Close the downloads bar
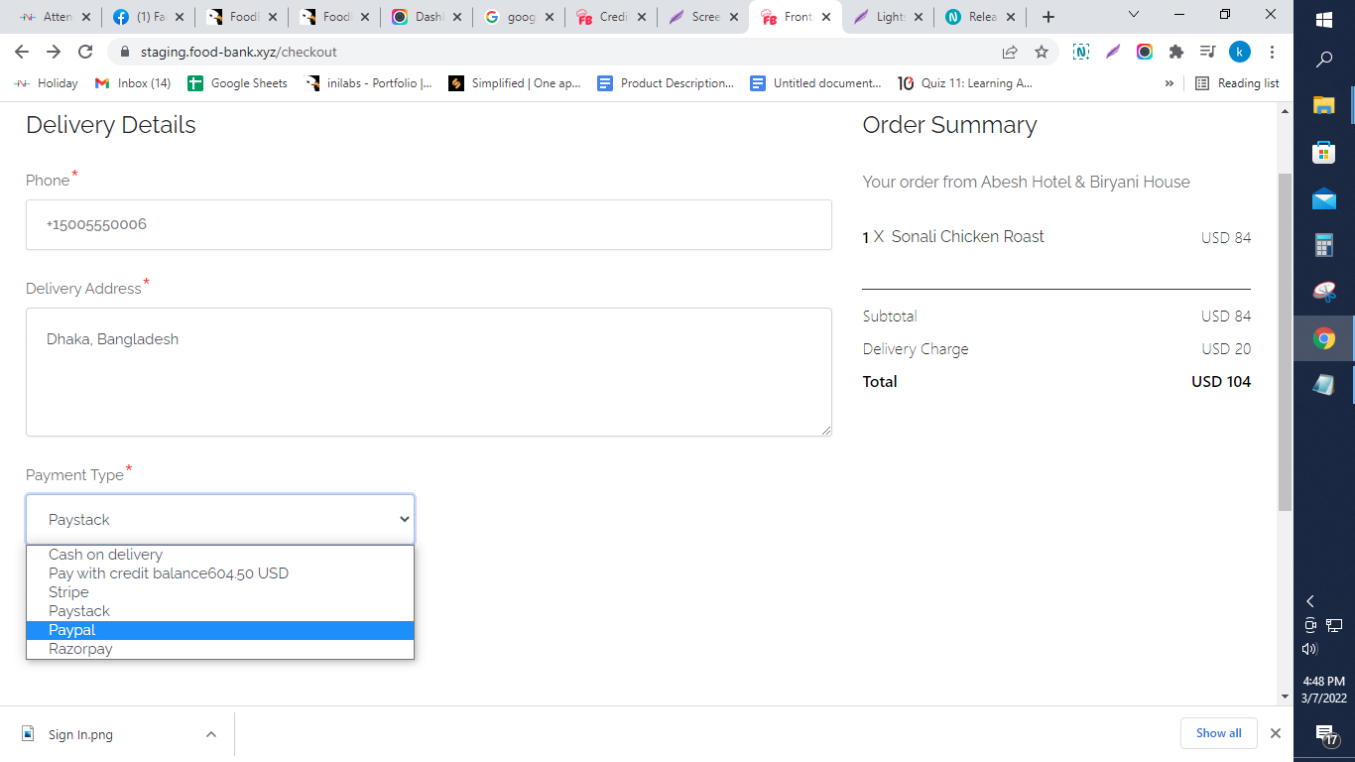 pyautogui.click(x=1276, y=733)
